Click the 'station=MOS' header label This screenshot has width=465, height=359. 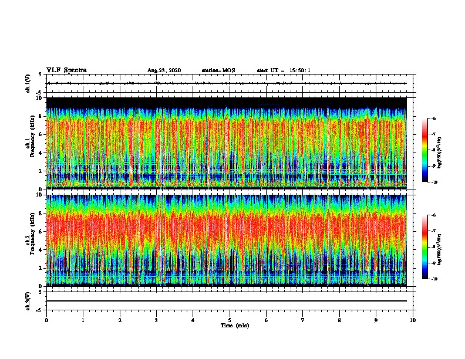pyautogui.click(x=218, y=70)
